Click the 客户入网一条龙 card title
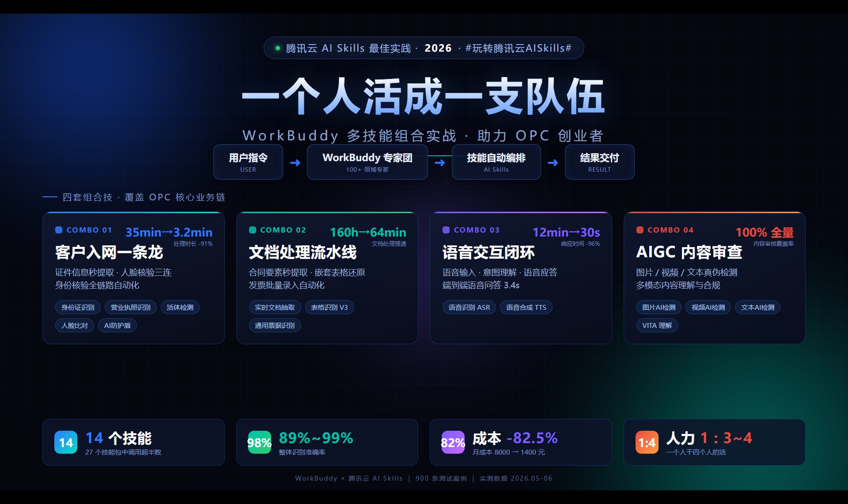Viewport: 848px width, 504px height. point(109,252)
